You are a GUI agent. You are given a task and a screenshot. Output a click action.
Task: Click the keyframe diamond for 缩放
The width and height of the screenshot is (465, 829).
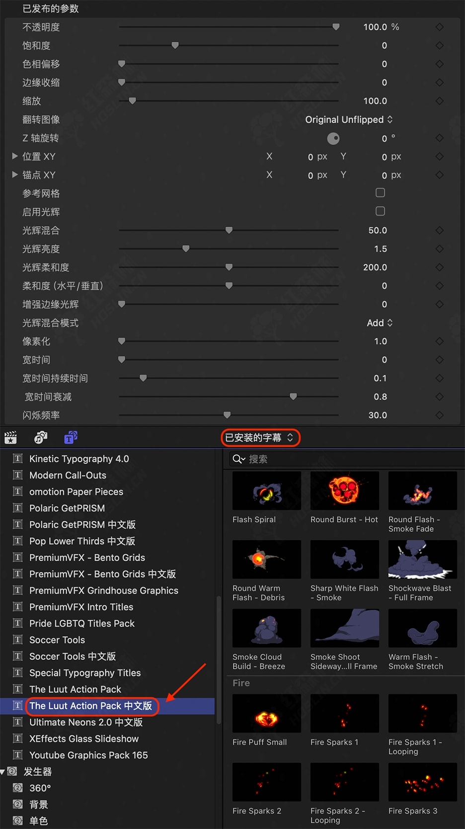point(439,101)
